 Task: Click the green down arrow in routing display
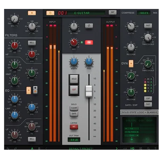pyautogui.click(x=132, y=139)
